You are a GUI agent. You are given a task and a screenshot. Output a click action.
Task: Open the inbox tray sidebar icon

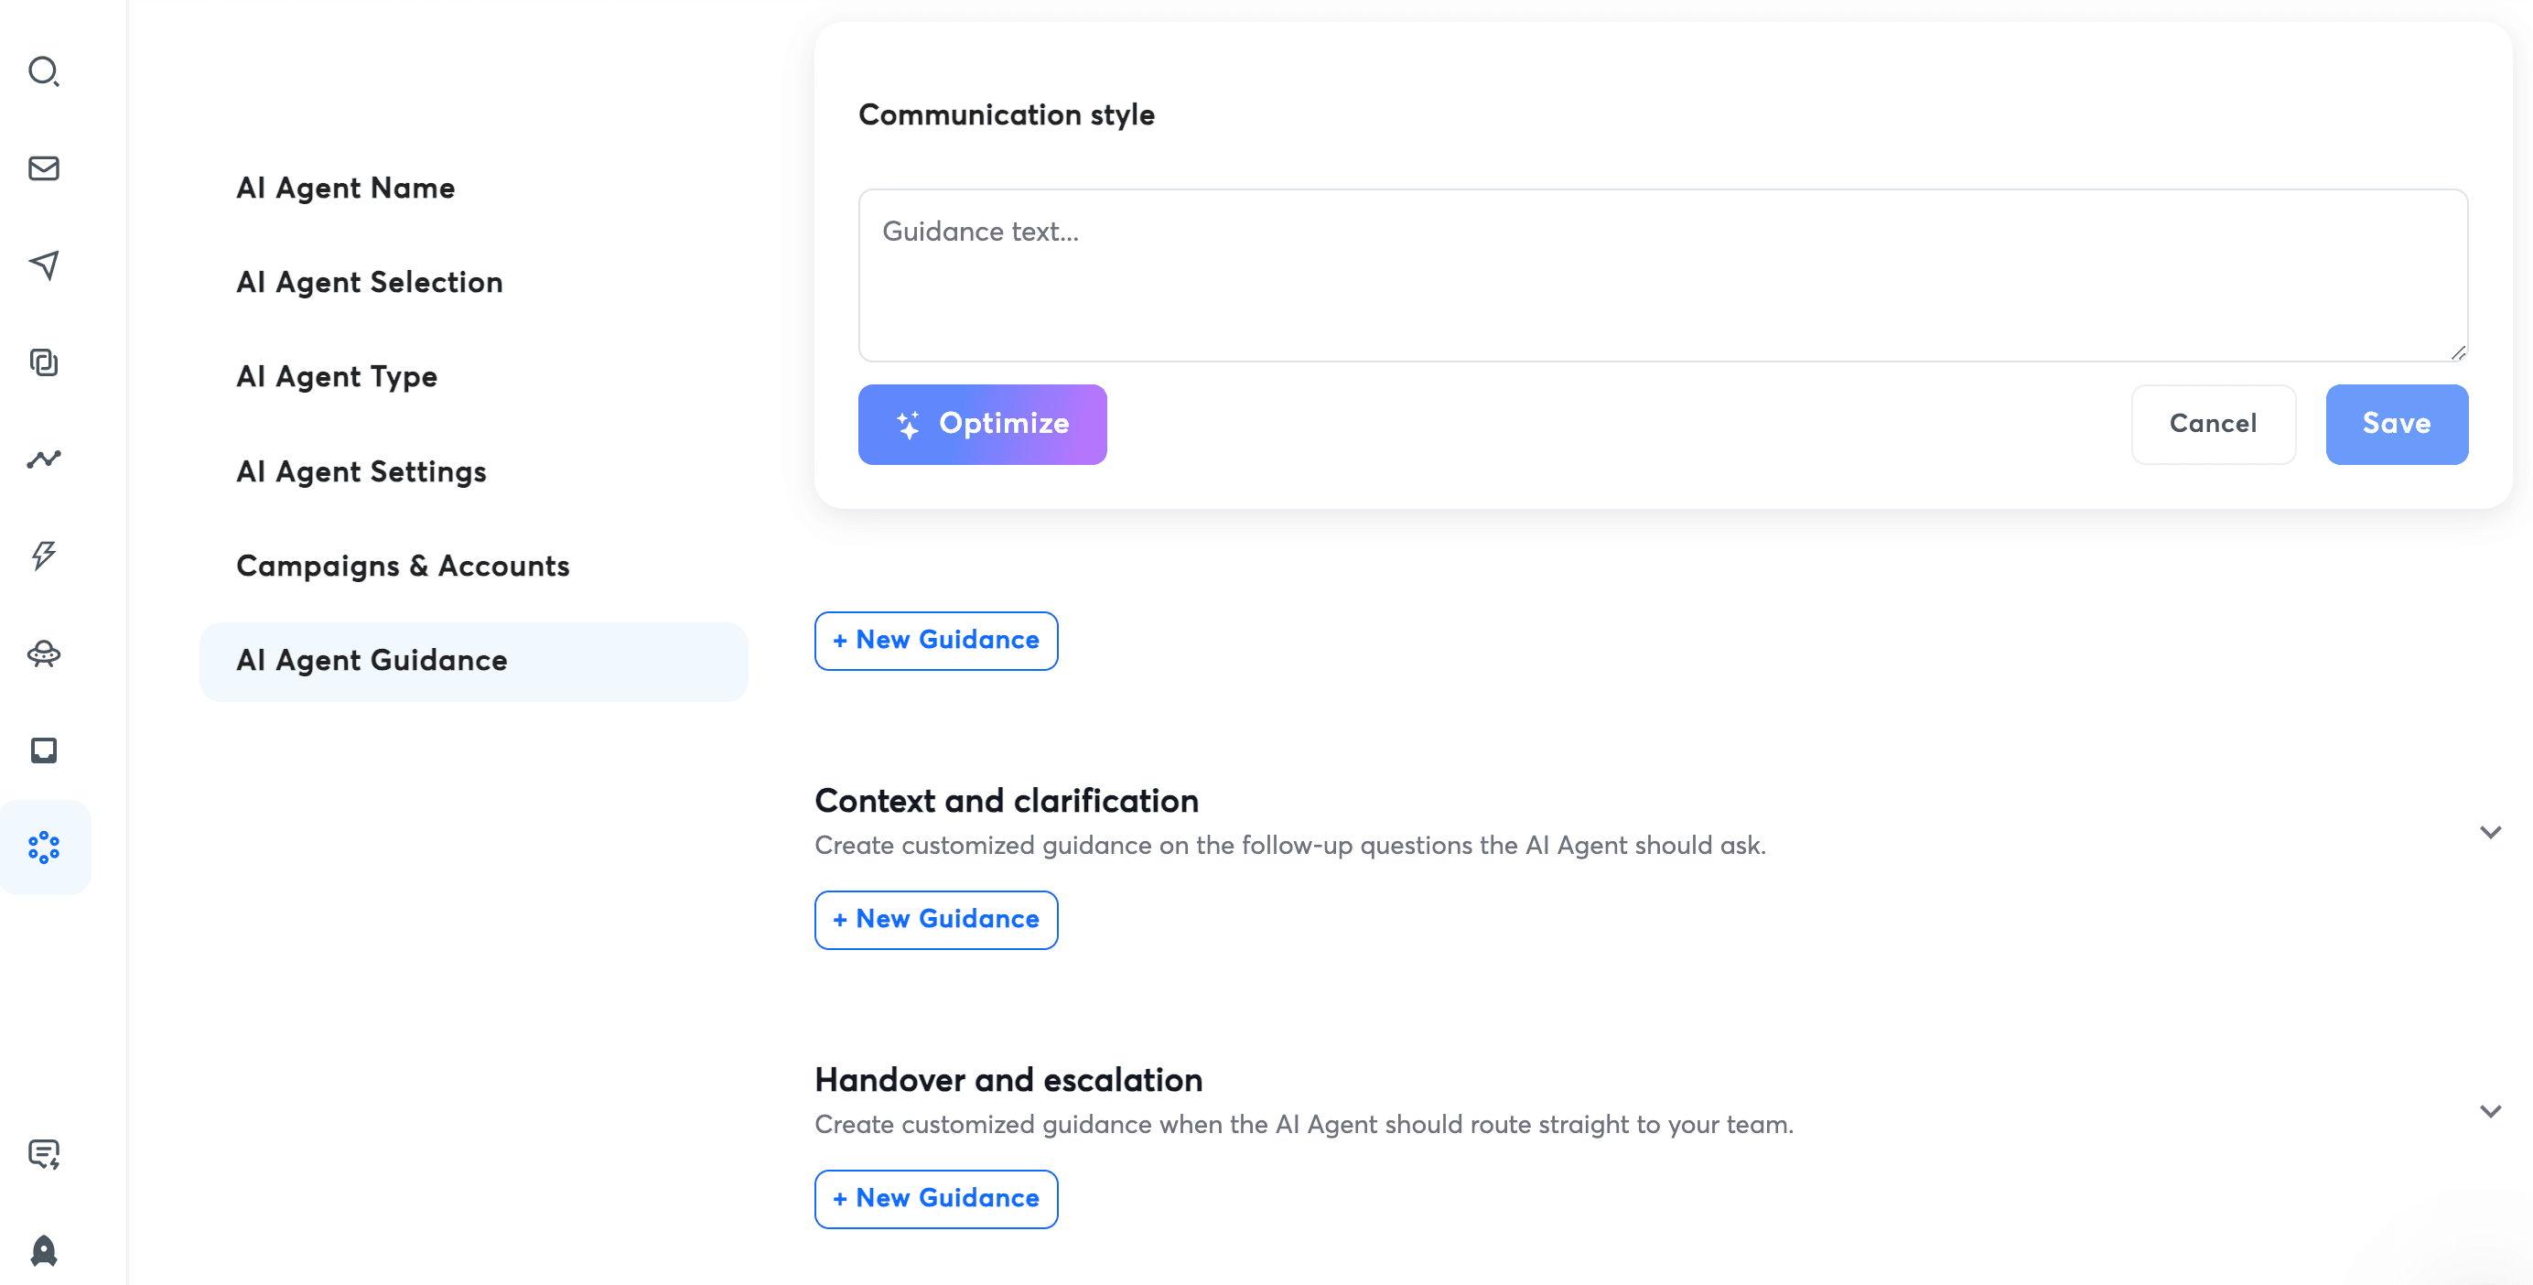pyautogui.click(x=43, y=750)
